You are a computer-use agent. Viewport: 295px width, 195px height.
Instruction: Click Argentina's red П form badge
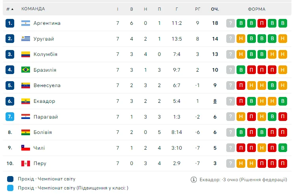pyautogui.click(x=262, y=23)
